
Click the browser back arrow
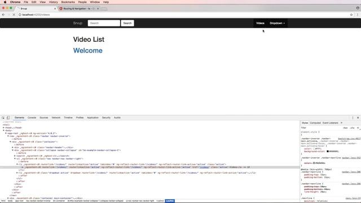3,15
